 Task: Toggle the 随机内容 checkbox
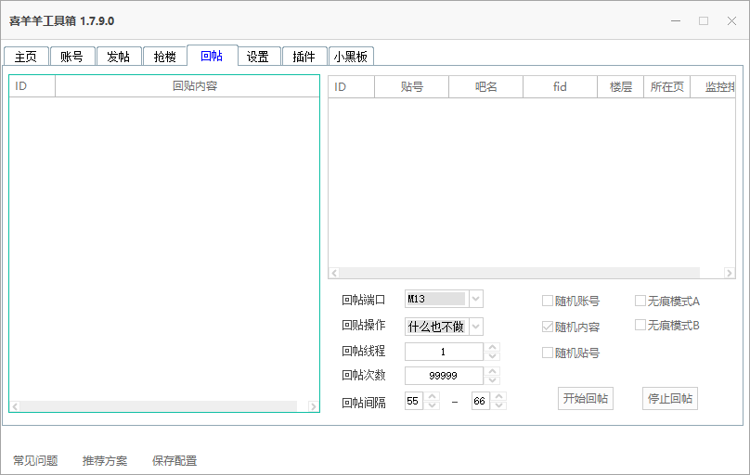pyautogui.click(x=548, y=327)
